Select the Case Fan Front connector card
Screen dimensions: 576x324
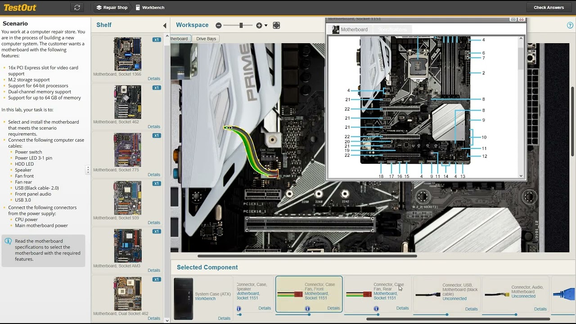click(309, 294)
